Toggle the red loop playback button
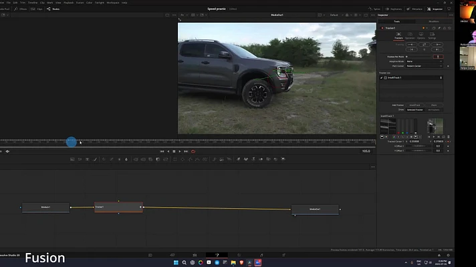This screenshot has width=476, height=267. point(193,152)
